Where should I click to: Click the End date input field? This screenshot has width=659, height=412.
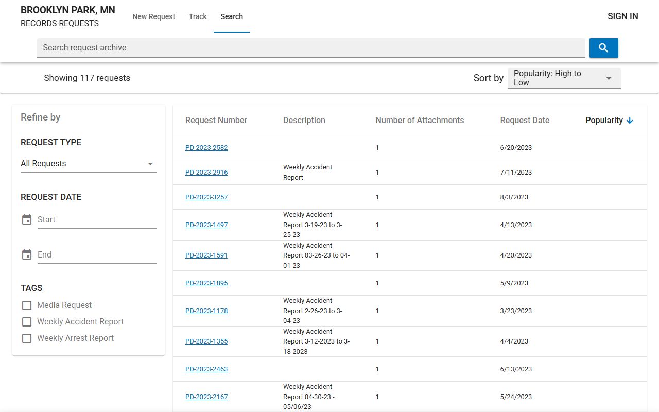pyautogui.click(x=97, y=255)
